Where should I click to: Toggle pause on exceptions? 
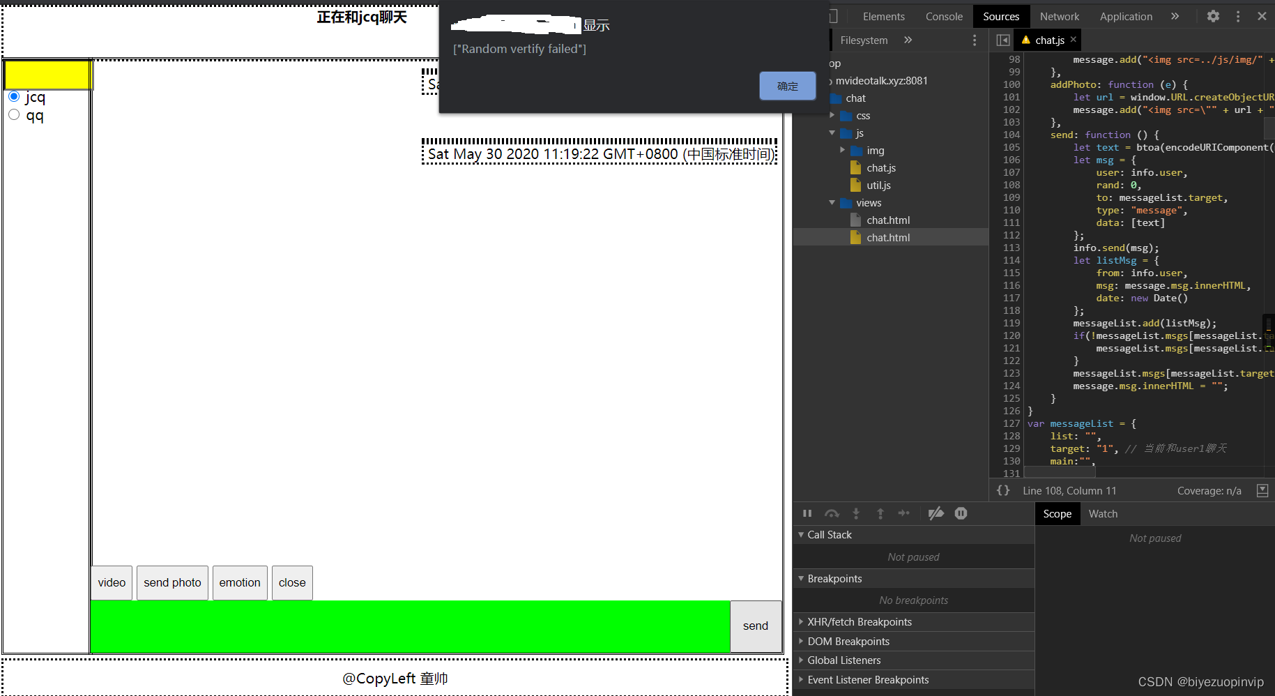click(961, 513)
